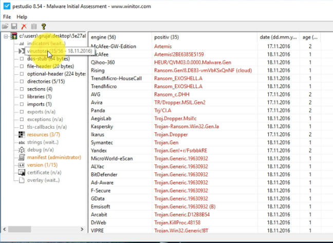Viewport: 333px width, 243px height.
Task: Click the save toolbar icon
Action: click(x=14, y=26)
